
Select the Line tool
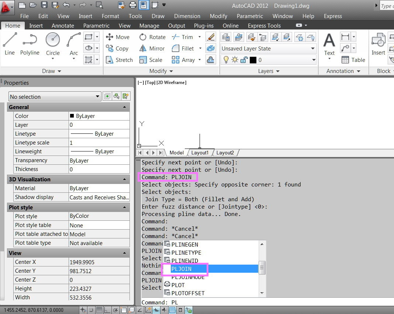point(10,43)
